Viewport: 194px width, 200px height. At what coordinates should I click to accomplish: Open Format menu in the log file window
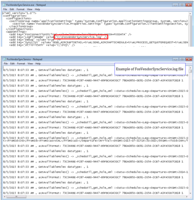pos(20,63)
